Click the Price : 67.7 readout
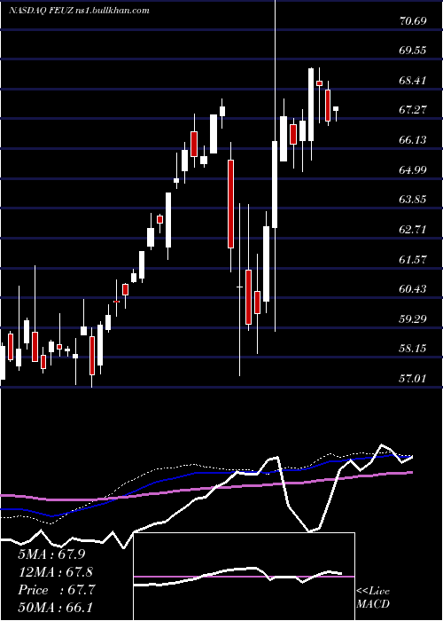 click(x=56, y=590)
